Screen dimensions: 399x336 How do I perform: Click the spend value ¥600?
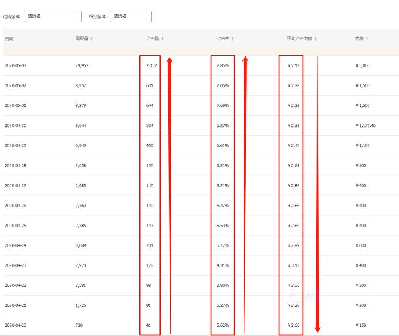tap(361, 245)
